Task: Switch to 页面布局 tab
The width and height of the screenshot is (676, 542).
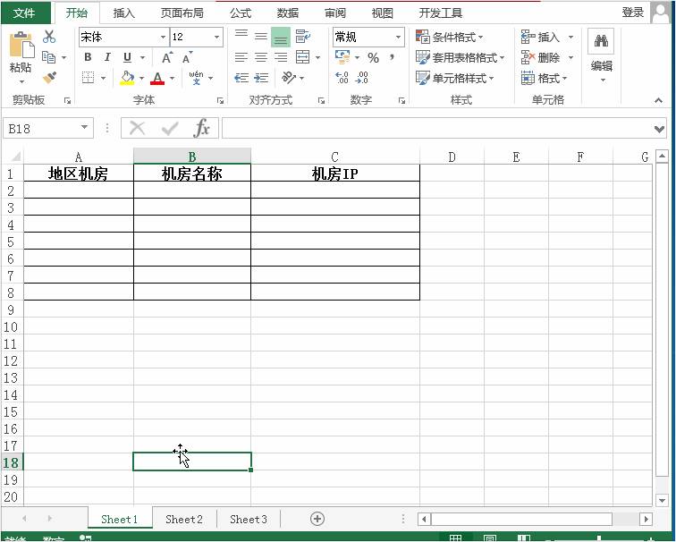Action: click(182, 13)
